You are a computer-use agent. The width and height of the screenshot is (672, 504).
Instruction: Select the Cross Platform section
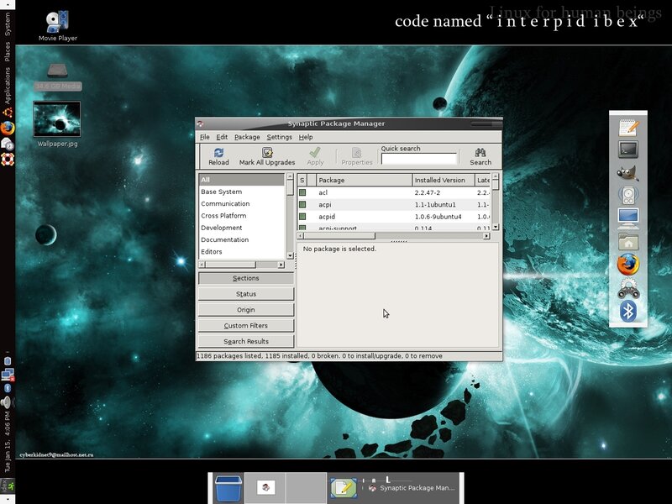241,216
